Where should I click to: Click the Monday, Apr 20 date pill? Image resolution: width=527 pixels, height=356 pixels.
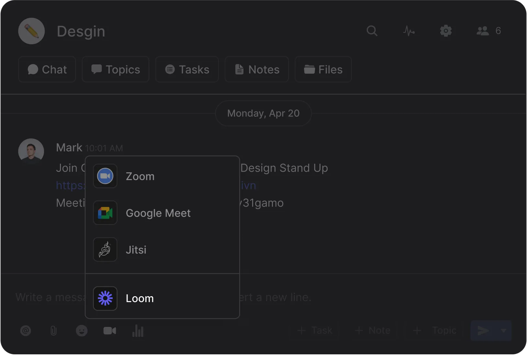(x=263, y=113)
